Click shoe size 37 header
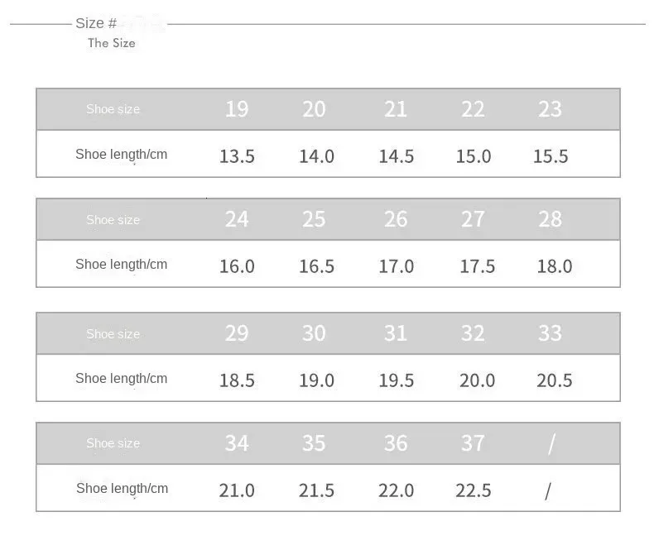The height and width of the screenshot is (550, 654). 473,443
